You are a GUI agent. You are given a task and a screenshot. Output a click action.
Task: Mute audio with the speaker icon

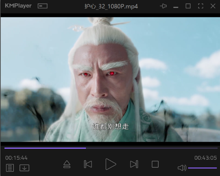pos(182,168)
